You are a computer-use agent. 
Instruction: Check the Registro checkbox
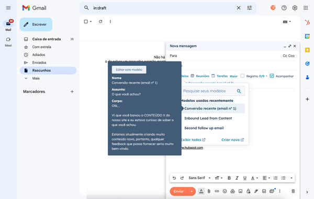[242, 76]
